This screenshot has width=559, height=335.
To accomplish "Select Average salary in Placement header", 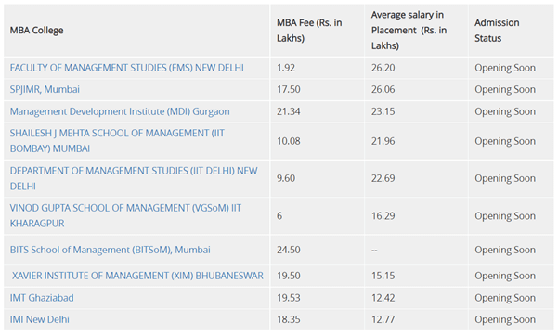I will [x=409, y=31].
